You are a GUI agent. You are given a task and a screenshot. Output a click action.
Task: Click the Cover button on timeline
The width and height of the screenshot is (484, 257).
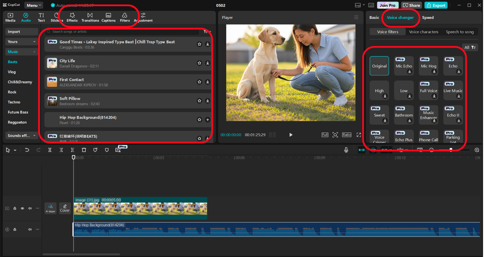click(x=65, y=208)
